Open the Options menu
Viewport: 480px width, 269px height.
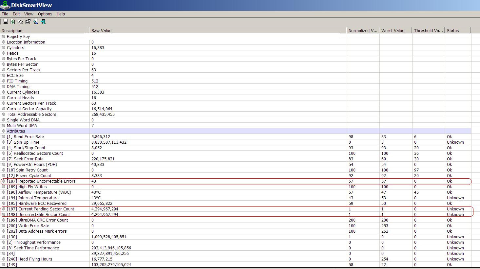pos(45,14)
